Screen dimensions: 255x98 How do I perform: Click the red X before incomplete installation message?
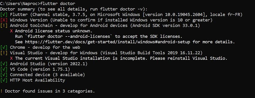point(11,58)
